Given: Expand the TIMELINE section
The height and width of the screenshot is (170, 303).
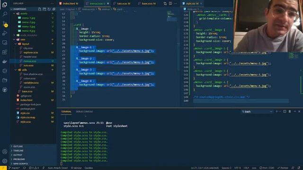Looking at the screenshot, I should point(18,151).
